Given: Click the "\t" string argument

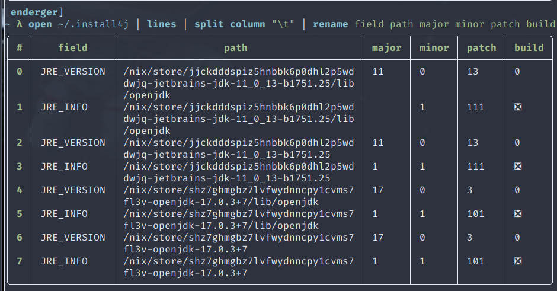Looking at the screenshot, I should [283, 24].
